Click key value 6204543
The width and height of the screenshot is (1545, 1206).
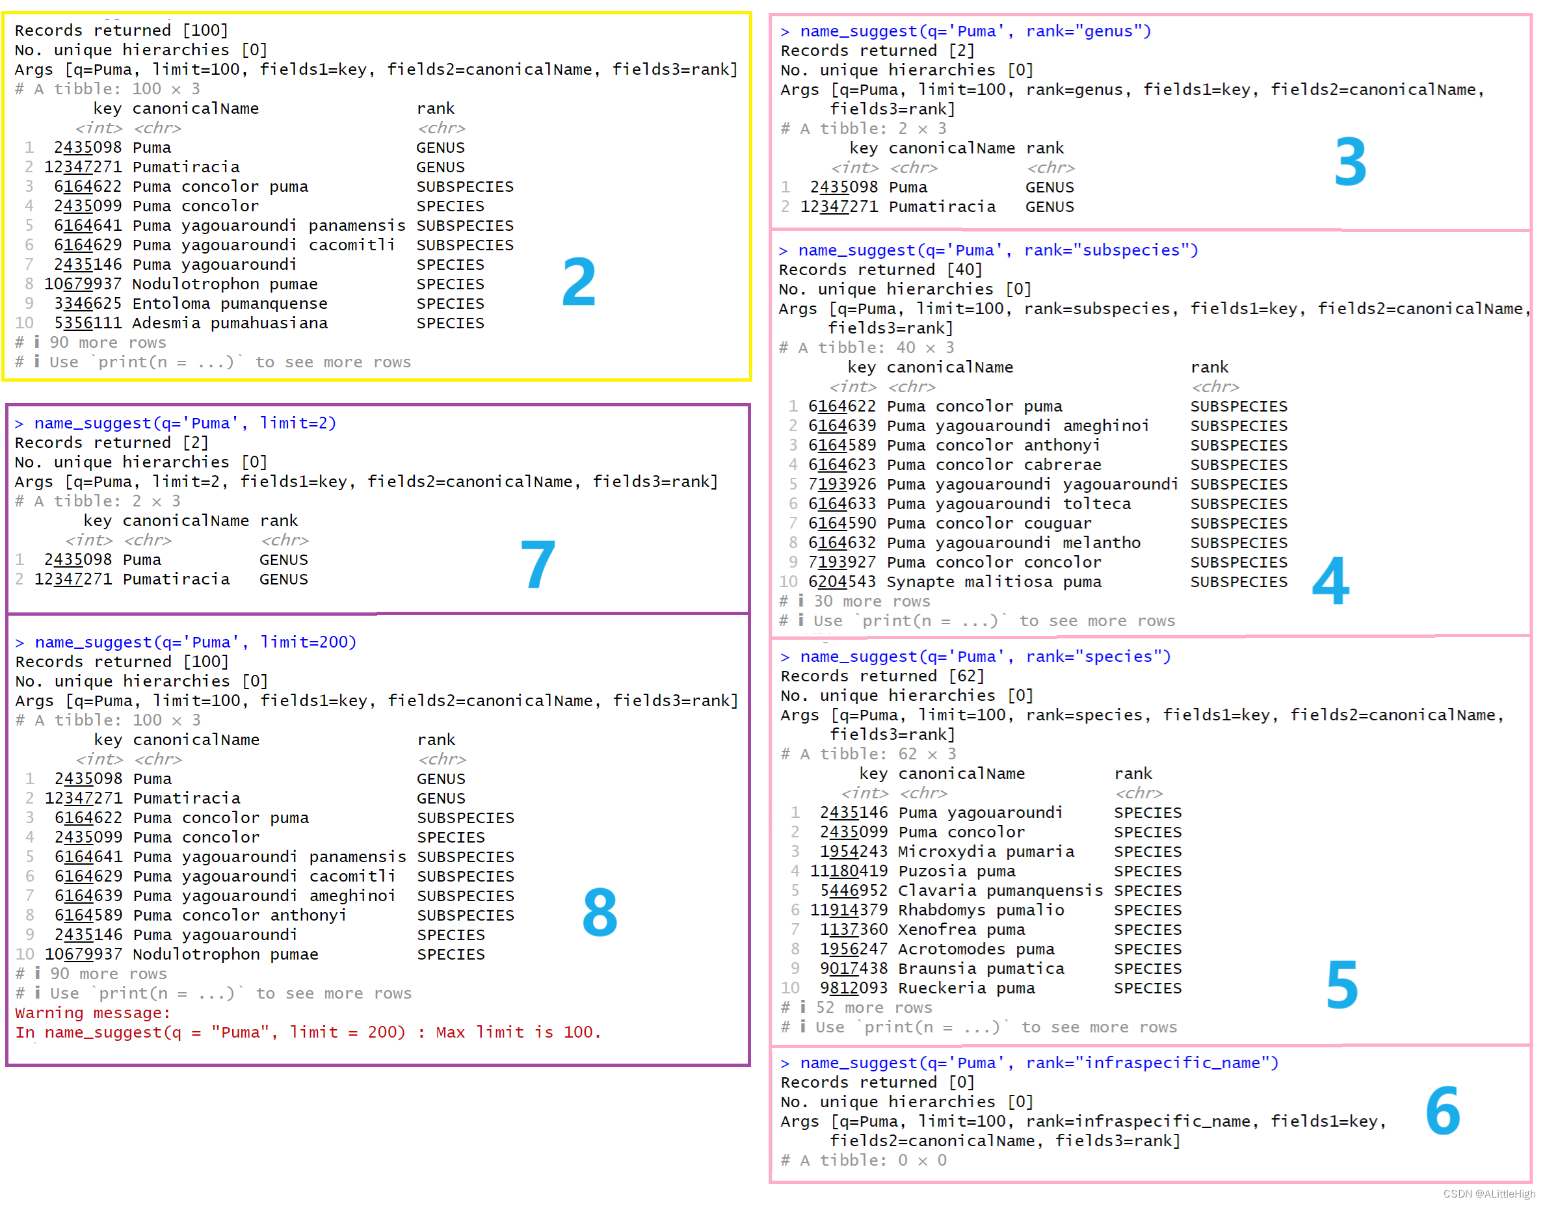843,582
